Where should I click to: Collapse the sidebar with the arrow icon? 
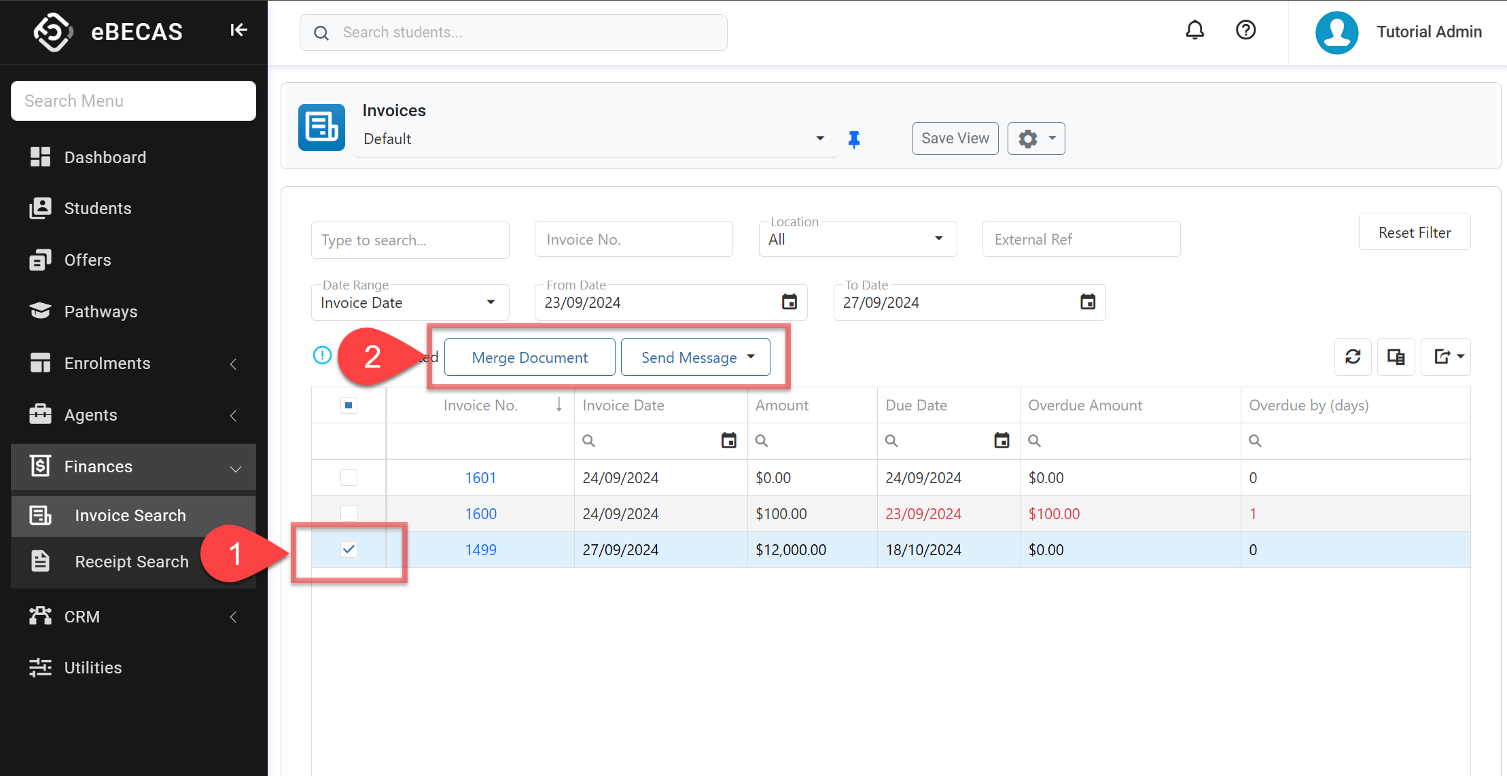tap(238, 30)
